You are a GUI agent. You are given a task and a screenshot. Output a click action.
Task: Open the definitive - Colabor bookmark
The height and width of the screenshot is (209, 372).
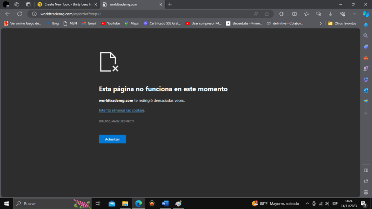[x=285, y=23]
